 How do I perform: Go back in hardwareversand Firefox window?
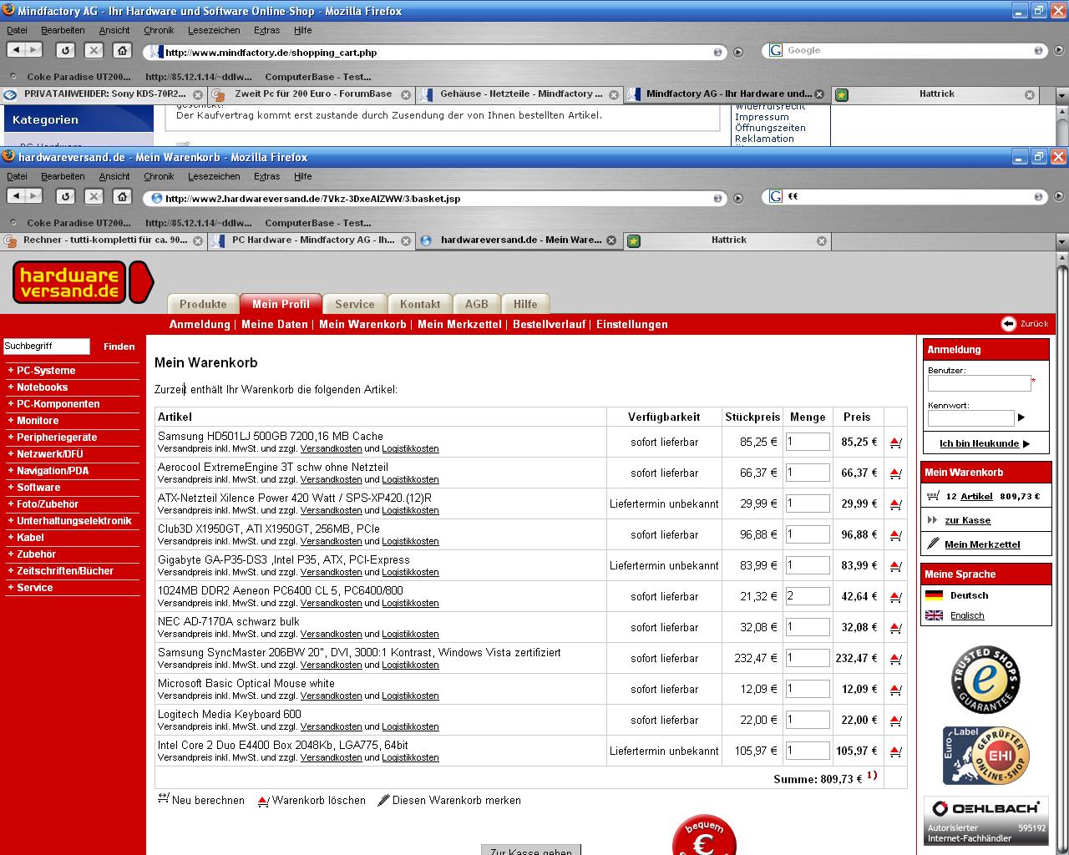click(x=17, y=196)
